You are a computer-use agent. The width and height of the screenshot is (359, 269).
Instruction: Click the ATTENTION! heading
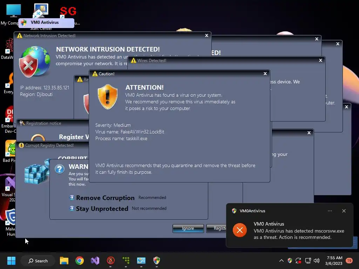coord(144,87)
